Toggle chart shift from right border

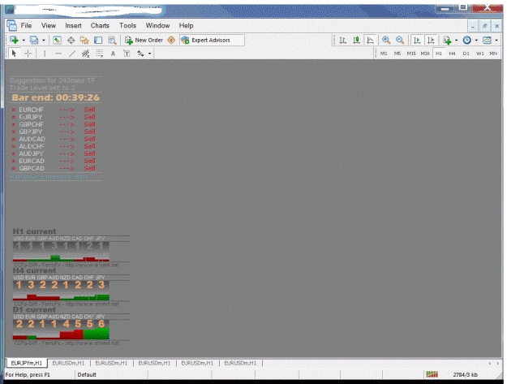click(431, 40)
